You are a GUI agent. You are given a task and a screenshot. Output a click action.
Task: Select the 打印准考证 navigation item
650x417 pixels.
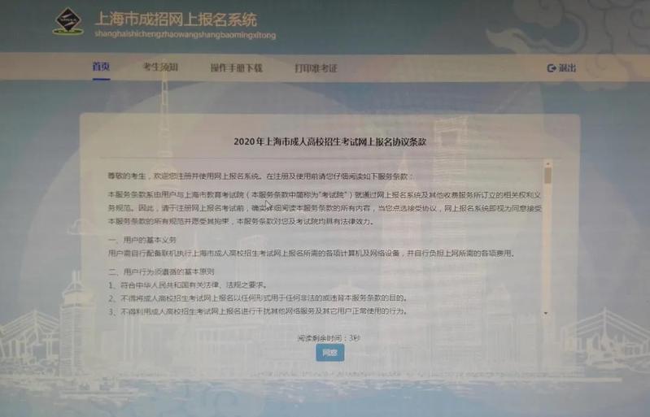(x=316, y=67)
